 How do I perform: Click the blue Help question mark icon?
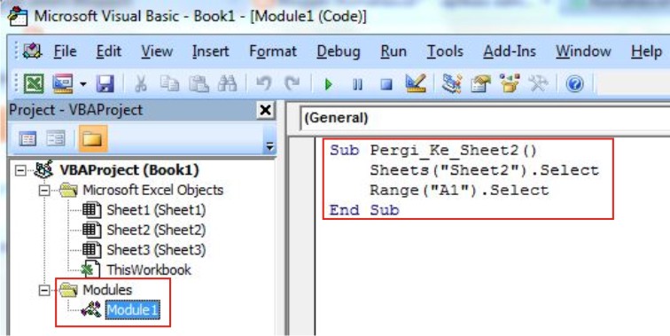point(574,84)
